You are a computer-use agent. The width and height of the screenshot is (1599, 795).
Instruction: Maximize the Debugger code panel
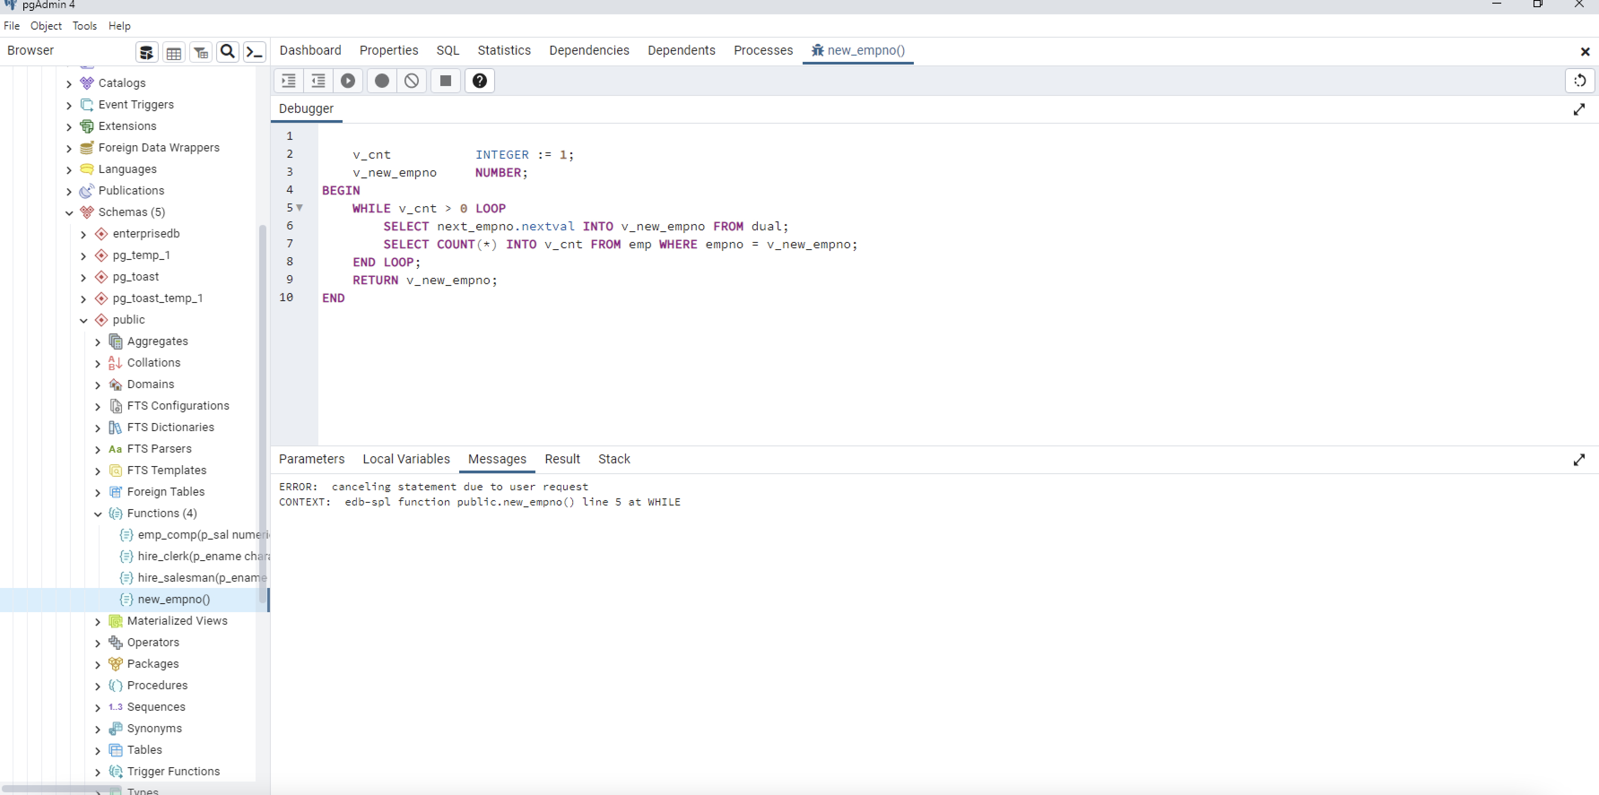point(1579,110)
